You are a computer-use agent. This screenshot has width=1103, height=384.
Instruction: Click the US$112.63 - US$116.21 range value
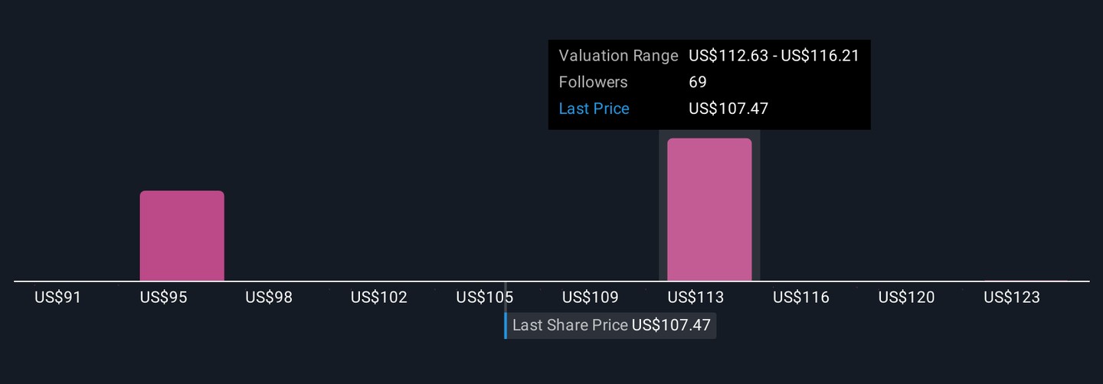[x=774, y=56]
